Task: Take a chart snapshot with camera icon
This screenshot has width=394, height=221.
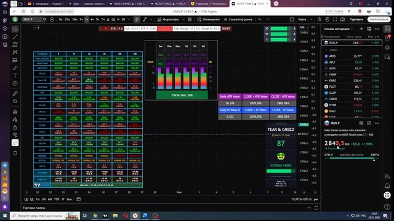Action: [x=343, y=19]
